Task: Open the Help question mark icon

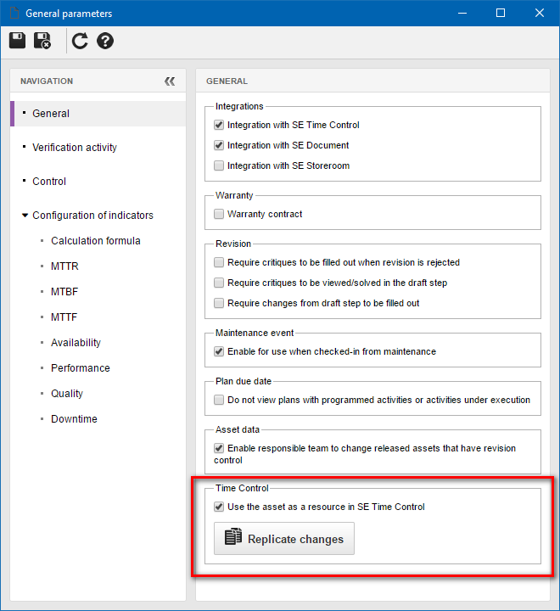Action: [x=105, y=41]
